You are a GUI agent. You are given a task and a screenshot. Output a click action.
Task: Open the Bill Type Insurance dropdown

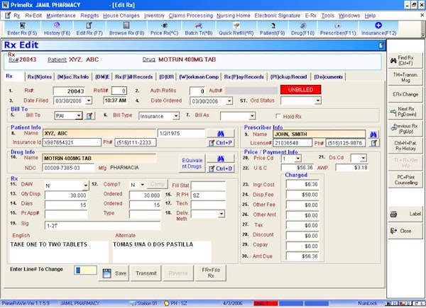177,115
